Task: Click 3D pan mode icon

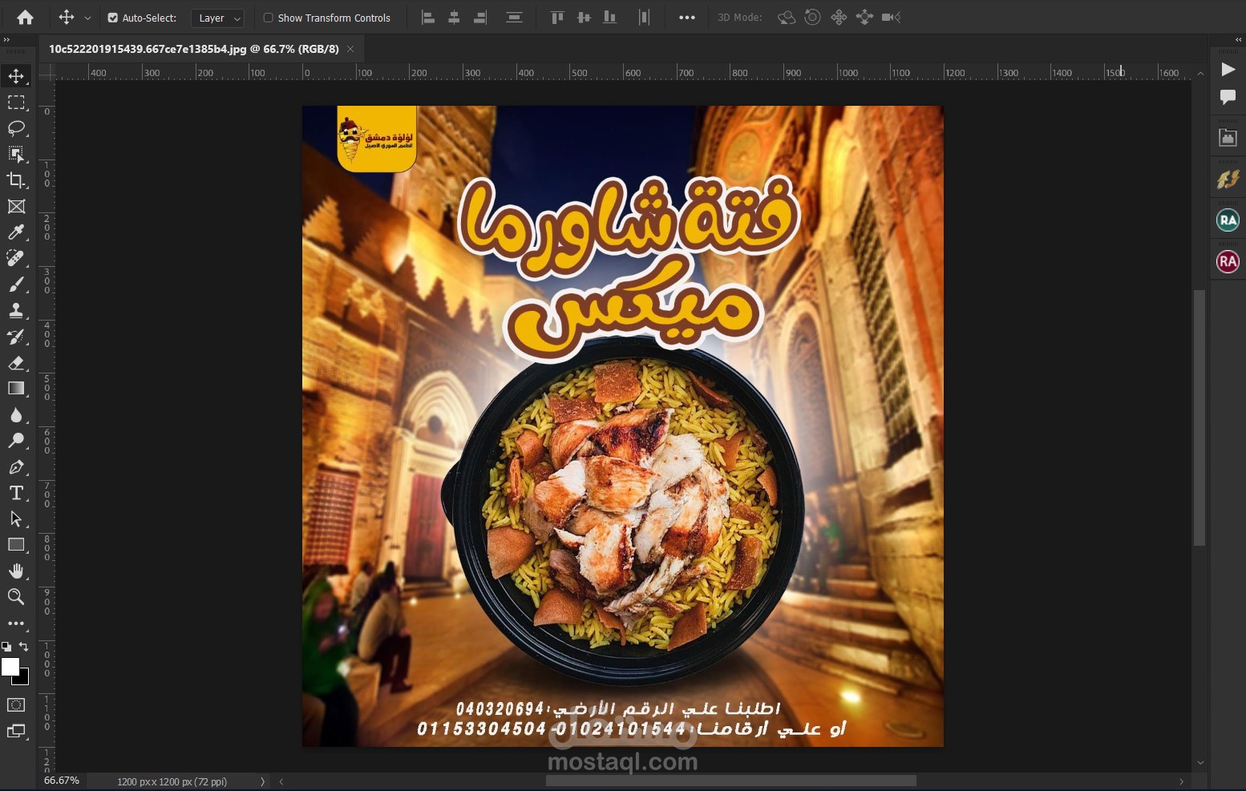Action: pos(839,17)
